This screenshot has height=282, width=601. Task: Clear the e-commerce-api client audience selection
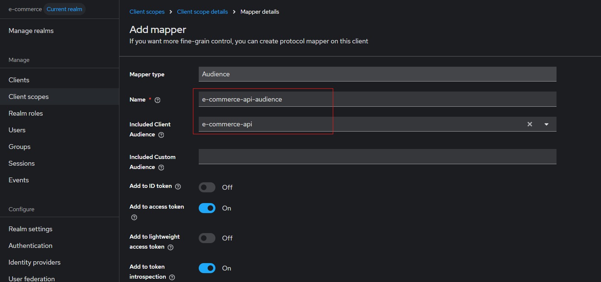[x=530, y=124]
